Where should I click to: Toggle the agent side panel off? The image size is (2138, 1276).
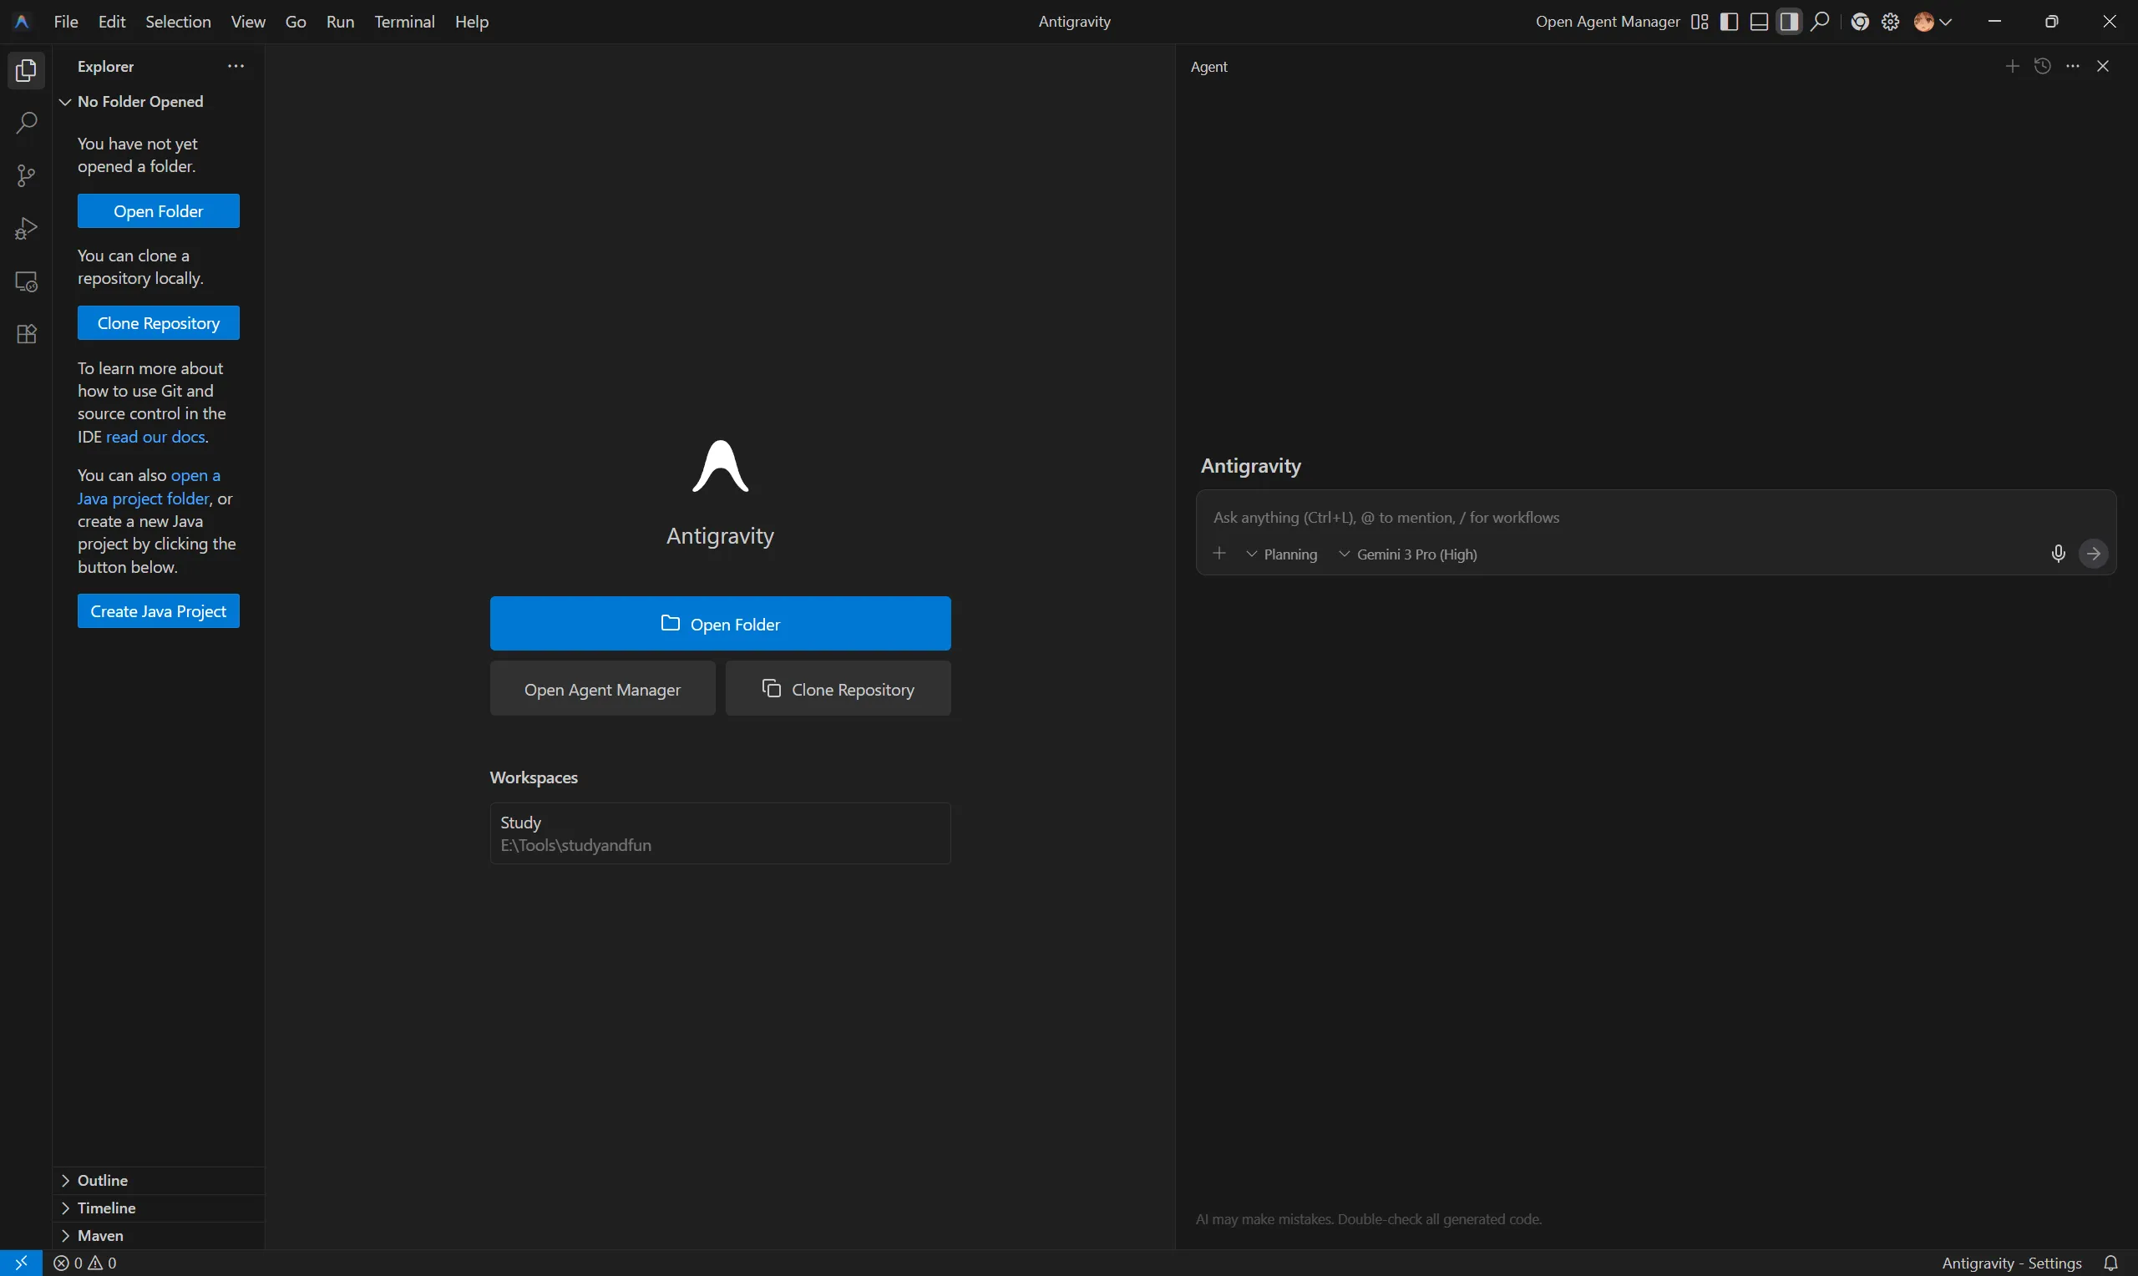[x=1789, y=23]
